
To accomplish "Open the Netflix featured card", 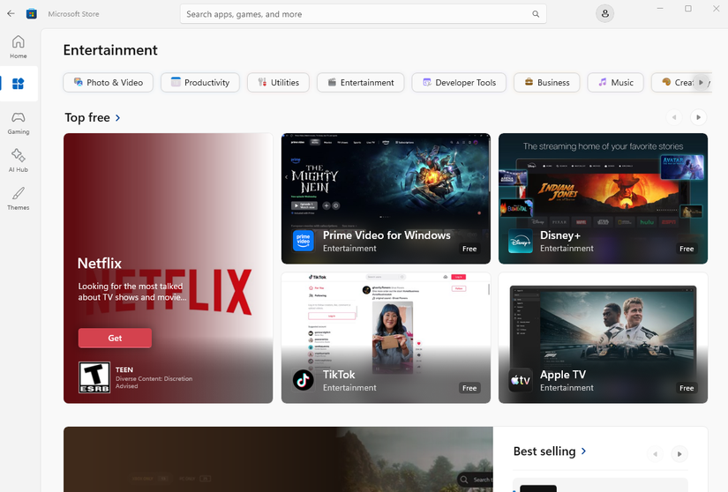I will pyautogui.click(x=168, y=268).
